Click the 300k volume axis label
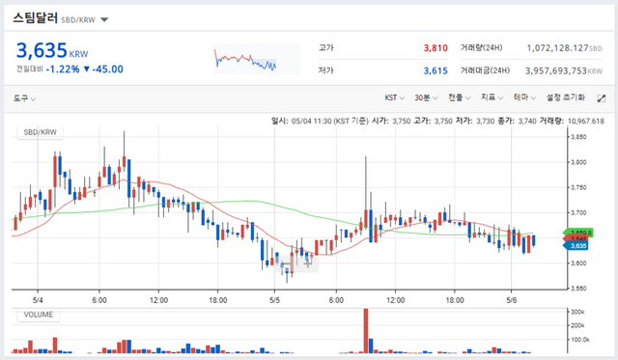This screenshot has height=360, width=618. (x=577, y=312)
